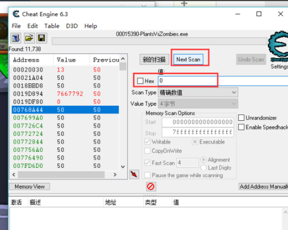Click the Cheat Engine gear logo

point(278,45)
